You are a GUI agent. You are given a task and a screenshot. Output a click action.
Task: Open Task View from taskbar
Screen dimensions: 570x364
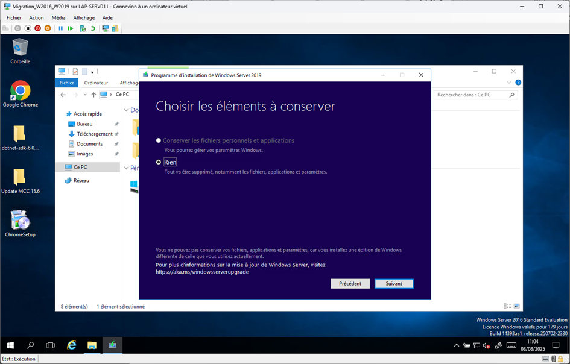51,345
